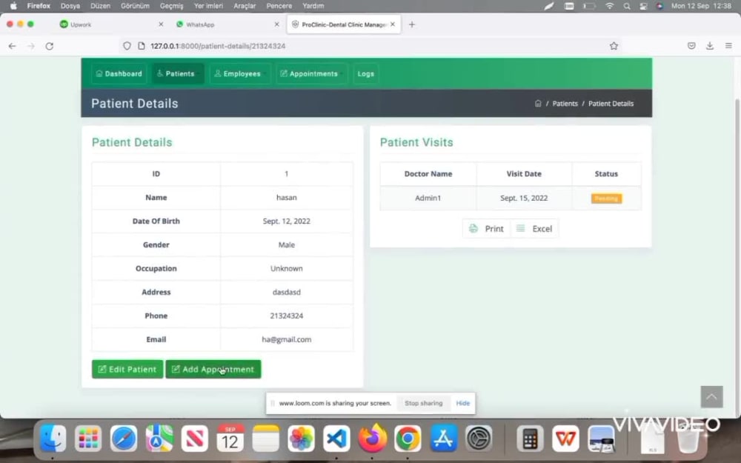Open Safari from the dock
Image resolution: width=741 pixels, height=463 pixels.
point(124,439)
